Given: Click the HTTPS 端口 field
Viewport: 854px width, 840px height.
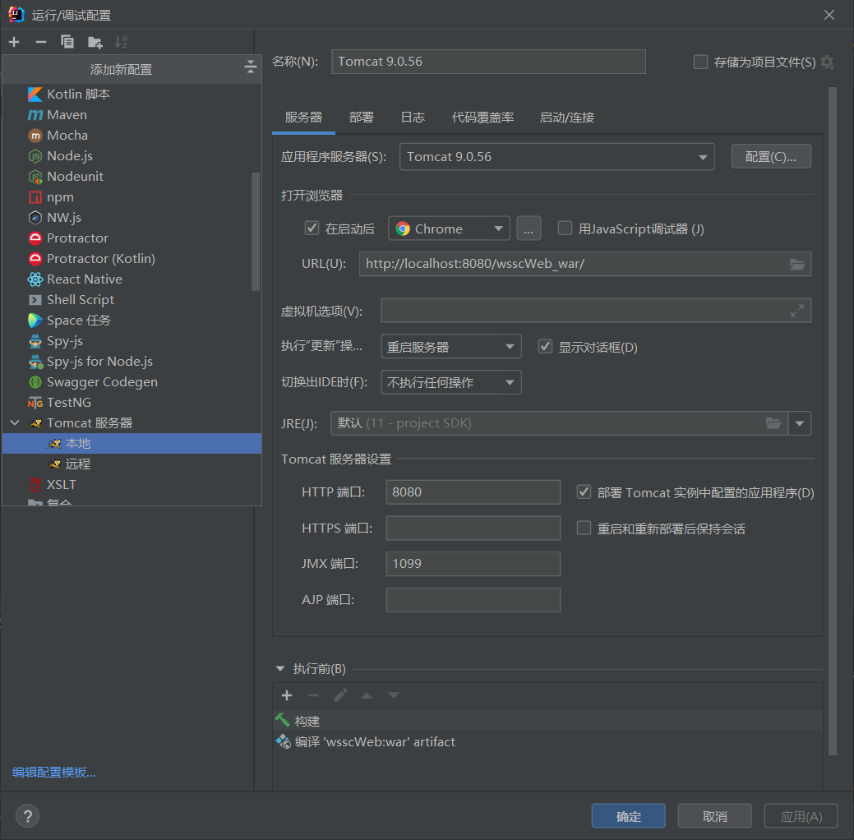Looking at the screenshot, I should [473, 528].
